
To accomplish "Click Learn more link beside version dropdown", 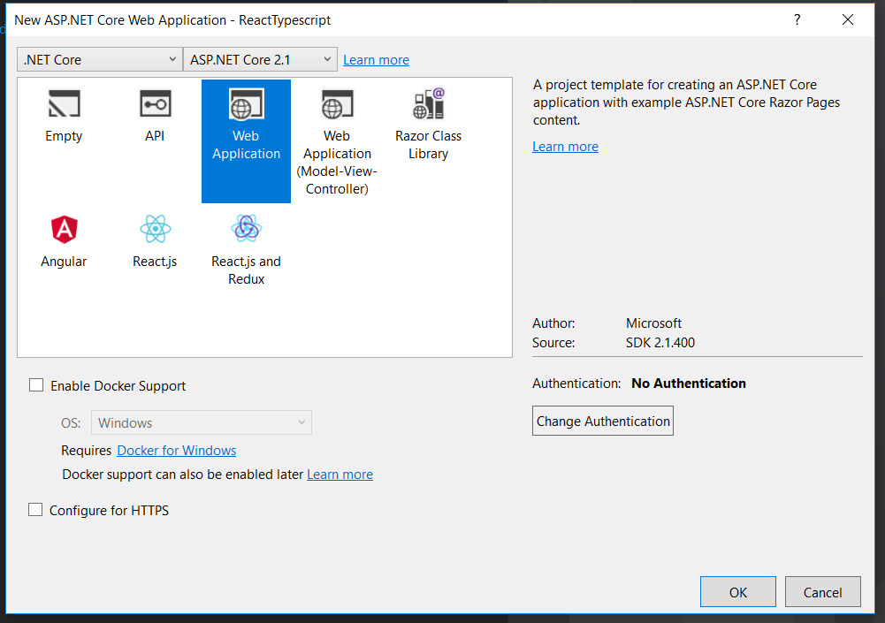I will click(x=376, y=60).
